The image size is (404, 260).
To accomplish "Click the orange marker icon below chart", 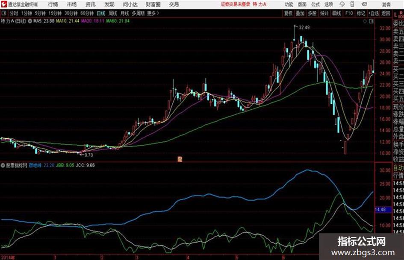I will 180,159.
